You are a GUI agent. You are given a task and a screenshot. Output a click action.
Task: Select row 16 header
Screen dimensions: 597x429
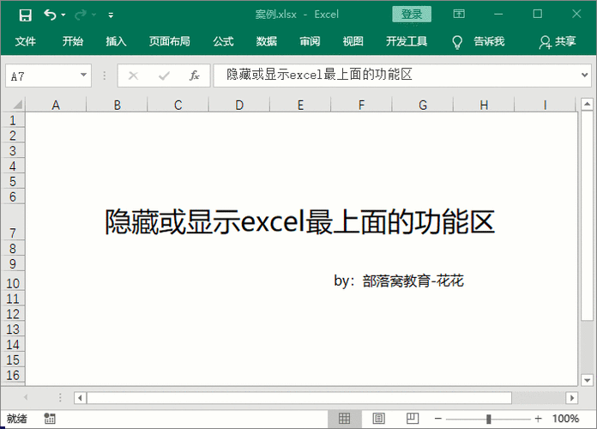click(13, 375)
